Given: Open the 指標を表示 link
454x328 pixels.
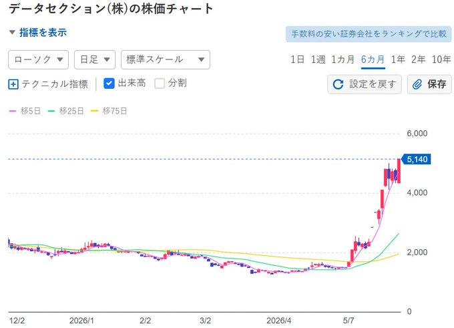Looking at the screenshot, I should point(43,33).
